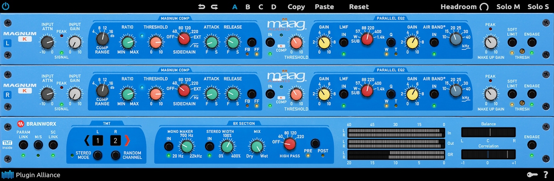554x181 pixels.
Task: Click Stereo Width knob
Action: tap(227, 146)
